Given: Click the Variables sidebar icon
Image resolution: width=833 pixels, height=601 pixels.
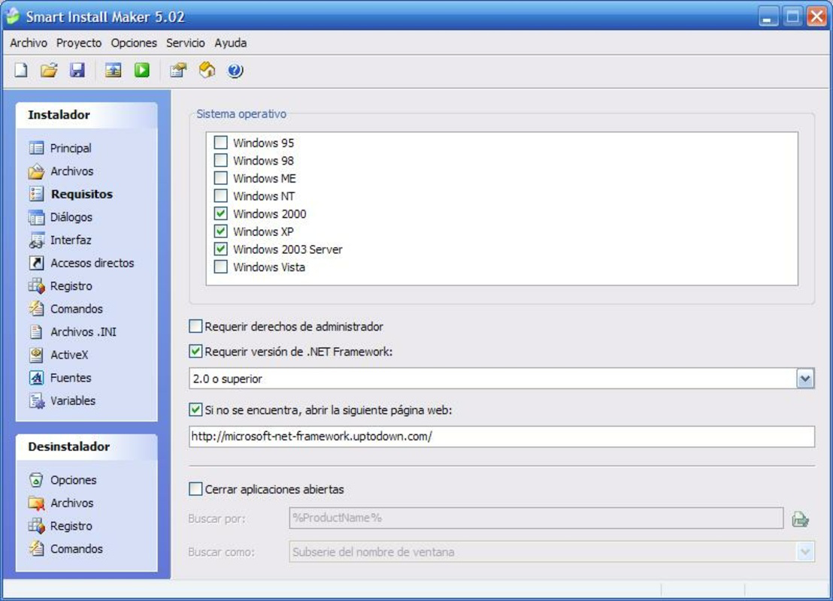Looking at the screenshot, I should pos(36,401).
